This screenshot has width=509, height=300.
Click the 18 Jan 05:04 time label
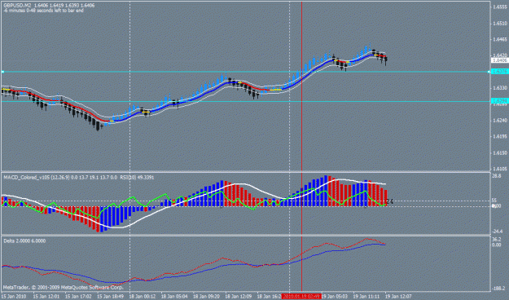pos(174,297)
